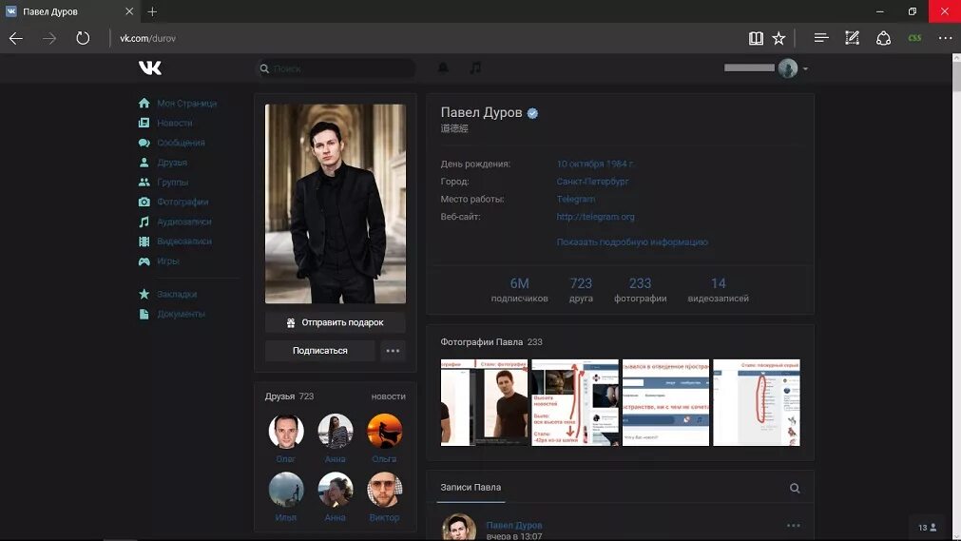Open Моя Страница menu item
This screenshot has width=961, height=541.
tap(187, 103)
